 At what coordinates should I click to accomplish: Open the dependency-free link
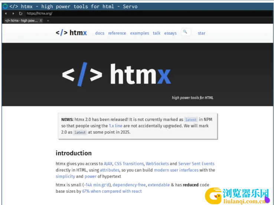pos(129,185)
